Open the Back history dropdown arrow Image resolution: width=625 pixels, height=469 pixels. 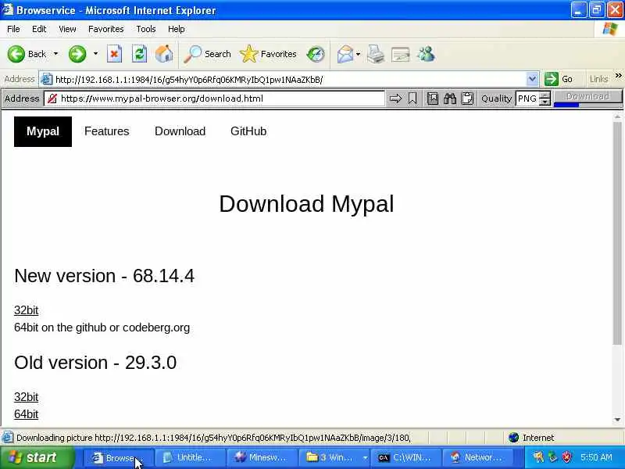(55, 53)
